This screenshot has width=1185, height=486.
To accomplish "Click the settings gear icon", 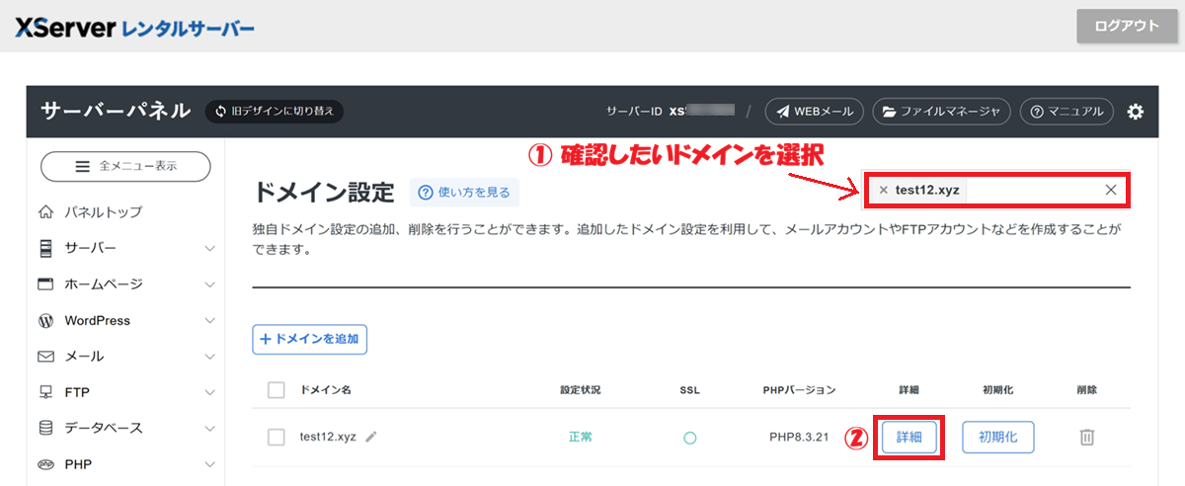I will [x=1136, y=112].
